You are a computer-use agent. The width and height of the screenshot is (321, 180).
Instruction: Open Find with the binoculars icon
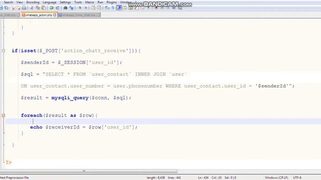[x=65, y=8]
